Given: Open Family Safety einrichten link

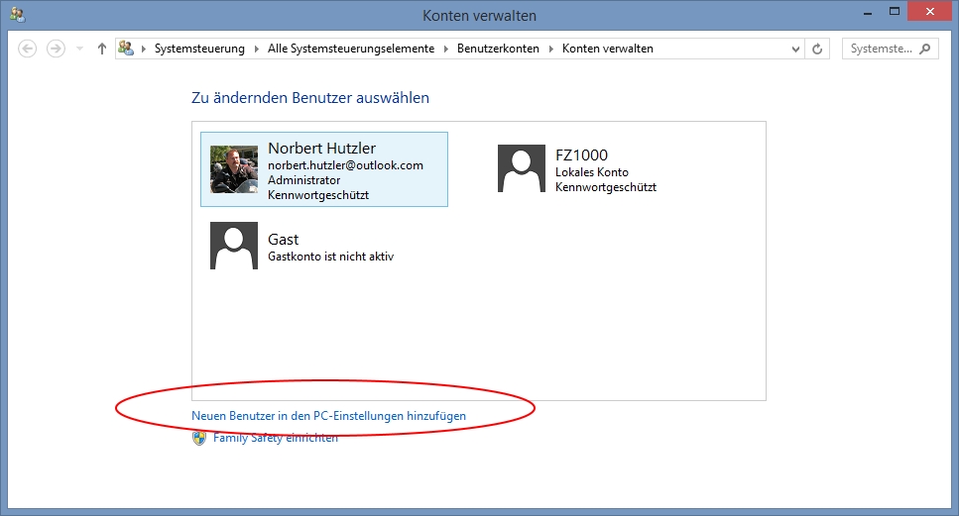Looking at the screenshot, I should coord(276,438).
